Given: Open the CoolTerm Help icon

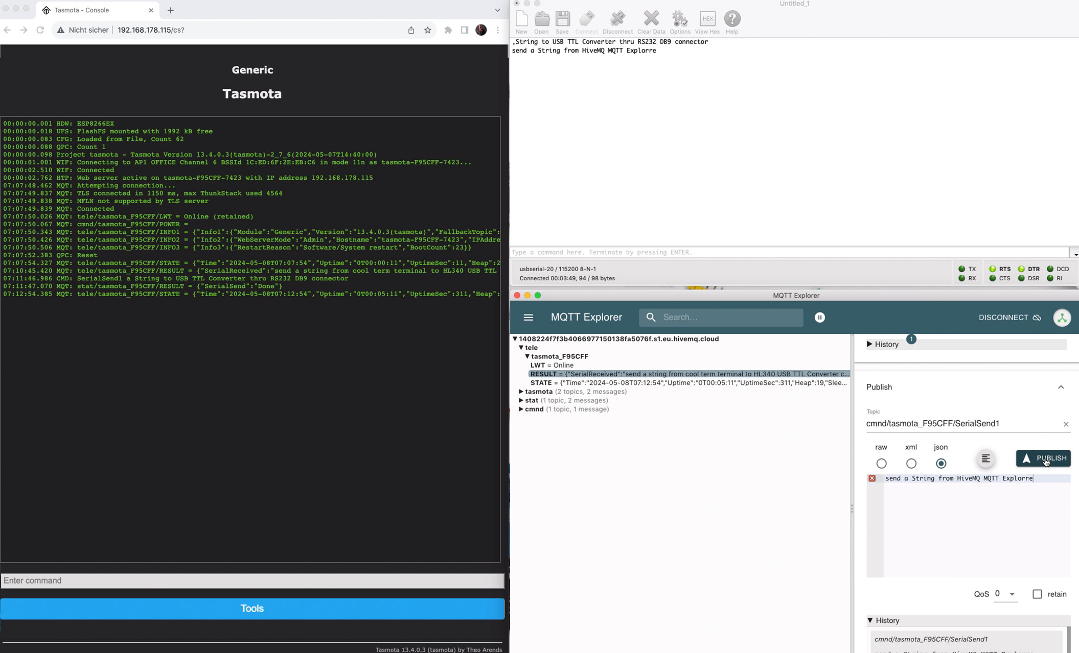Looking at the screenshot, I should pos(732,19).
